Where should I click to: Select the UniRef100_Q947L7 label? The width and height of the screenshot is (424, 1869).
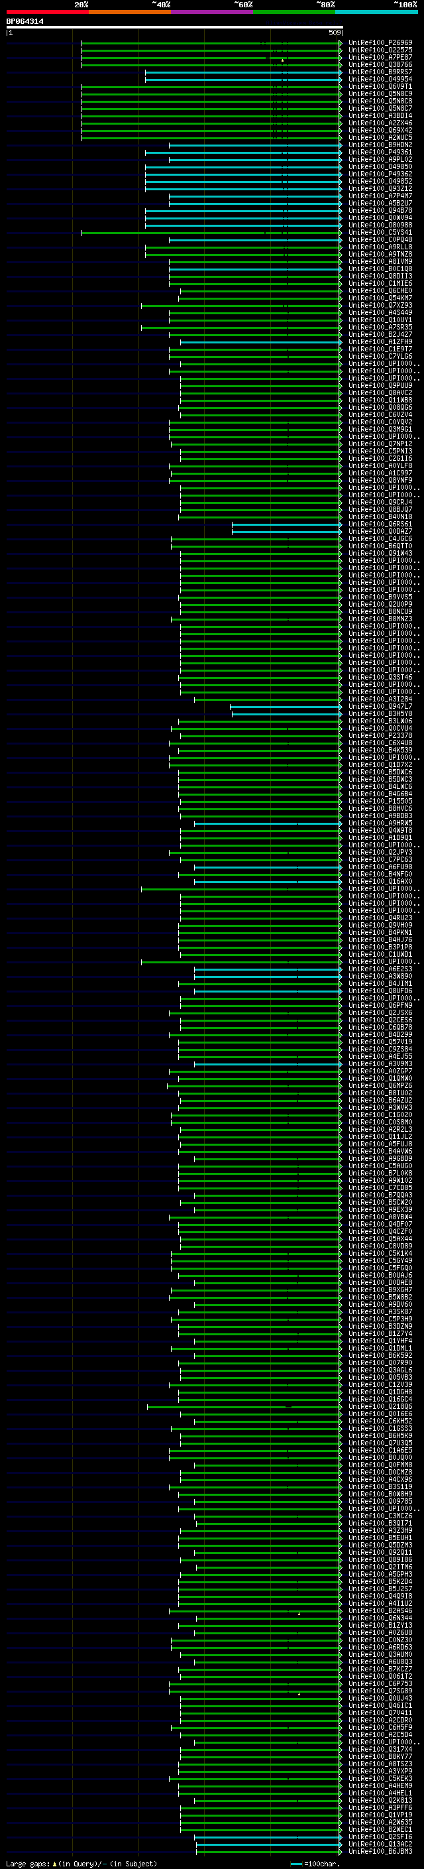(x=380, y=706)
